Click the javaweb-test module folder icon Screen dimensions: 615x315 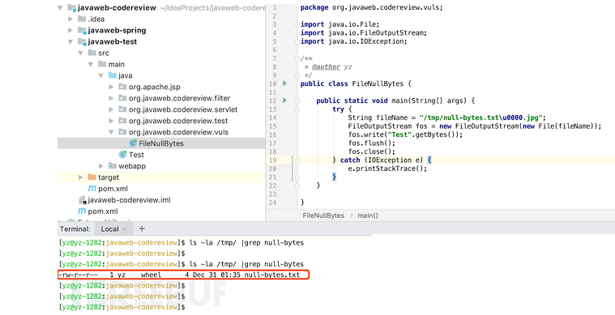pos(82,41)
